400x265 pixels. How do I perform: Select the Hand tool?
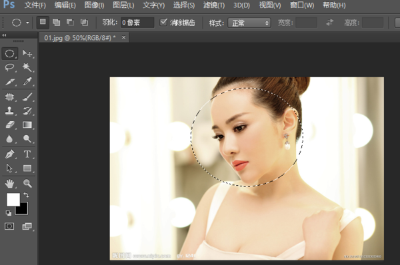[10, 184]
